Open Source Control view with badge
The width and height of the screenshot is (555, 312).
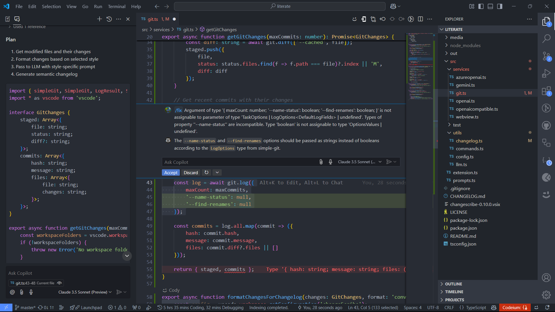tap(546, 56)
